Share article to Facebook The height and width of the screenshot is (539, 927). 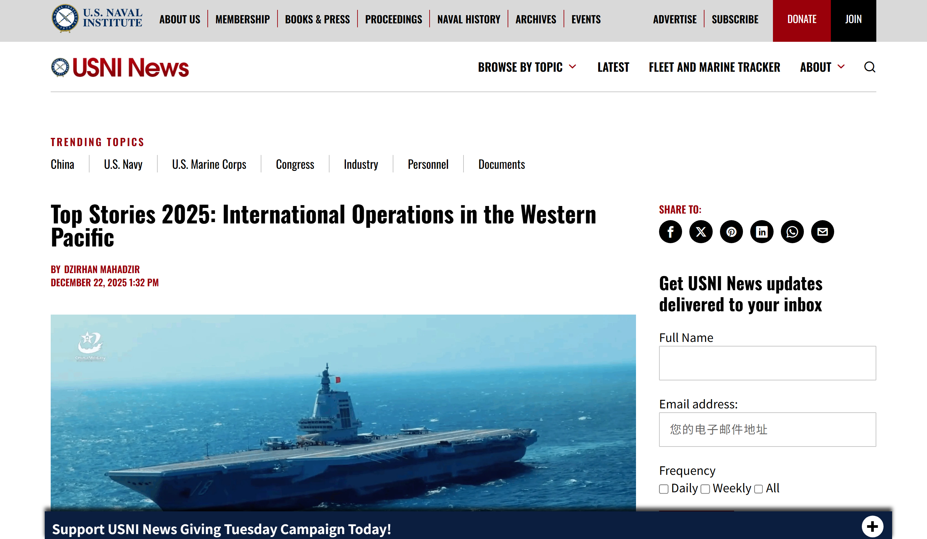tap(670, 232)
